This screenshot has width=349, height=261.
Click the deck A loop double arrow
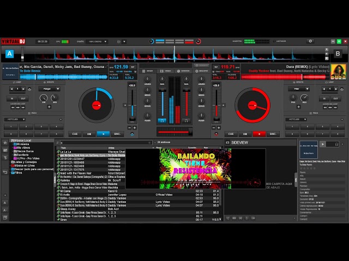(23, 89)
